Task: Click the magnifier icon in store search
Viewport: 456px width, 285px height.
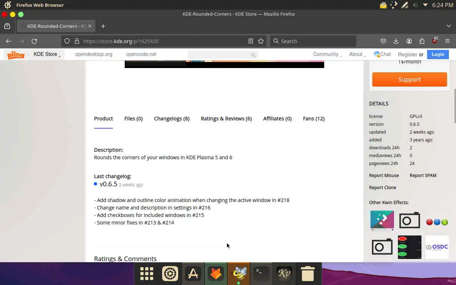Action: [253, 55]
